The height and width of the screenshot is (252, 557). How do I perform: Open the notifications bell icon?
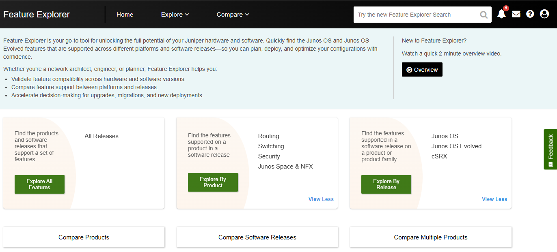point(501,14)
